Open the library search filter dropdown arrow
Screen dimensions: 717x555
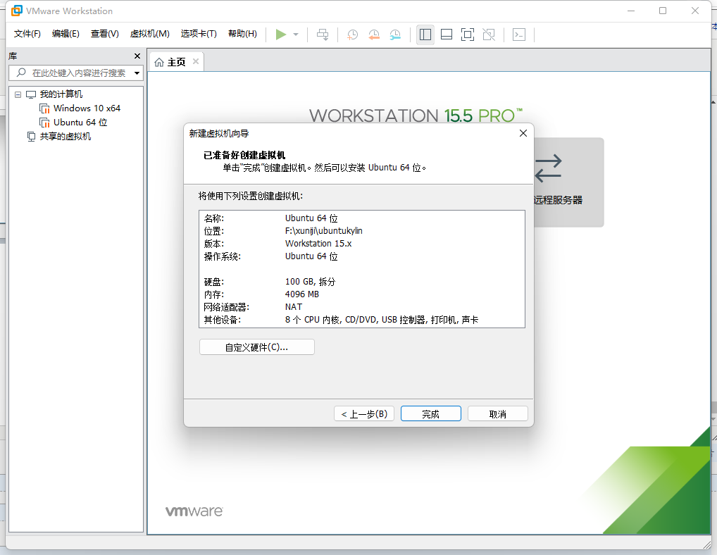click(137, 73)
